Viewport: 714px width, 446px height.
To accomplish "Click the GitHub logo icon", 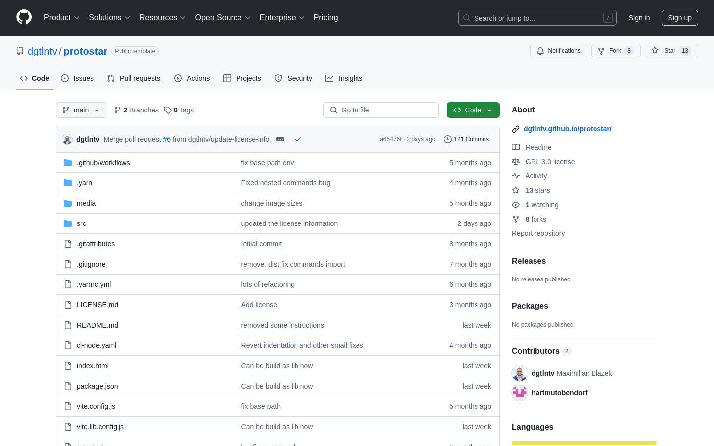I will (x=24, y=17).
